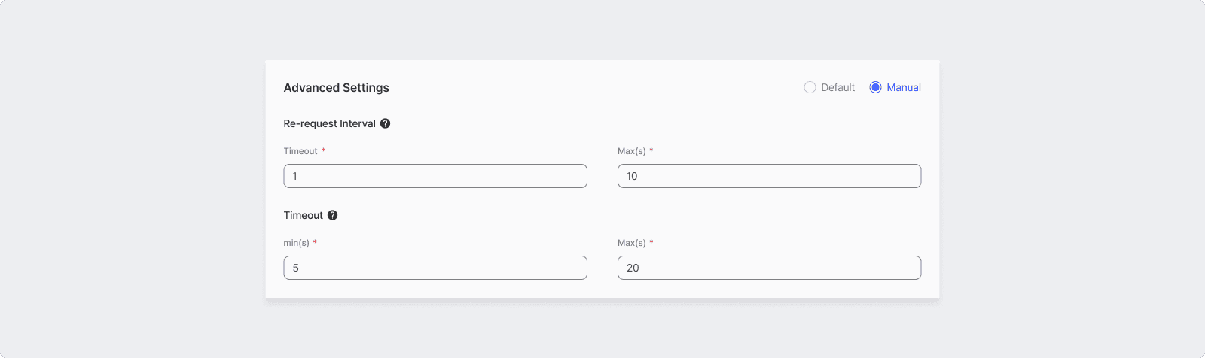The width and height of the screenshot is (1205, 358).
Task: Focus the min(s) field containing 5
Action: tap(435, 268)
